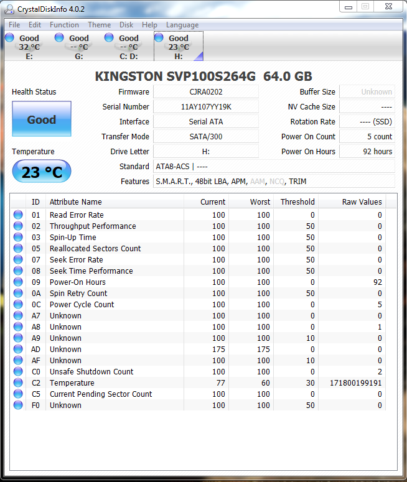Click the Raw Values column header
This screenshot has width=407, height=482.
tap(352, 202)
